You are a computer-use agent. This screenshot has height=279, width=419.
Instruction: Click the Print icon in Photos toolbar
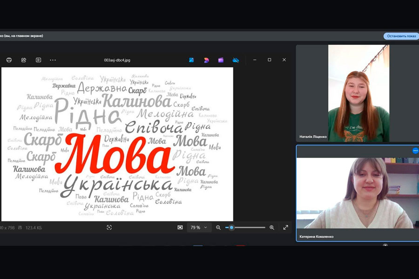click(9, 60)
